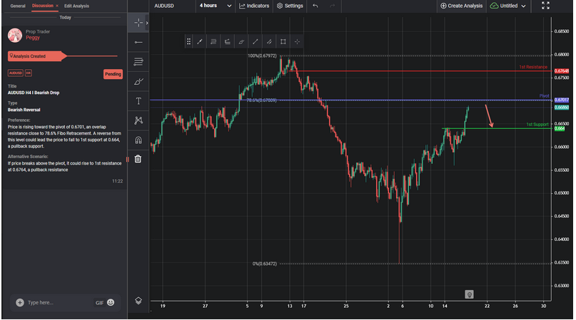
Task: Click the 11:22 message timestamp
Action: click(x=118, y=181)
